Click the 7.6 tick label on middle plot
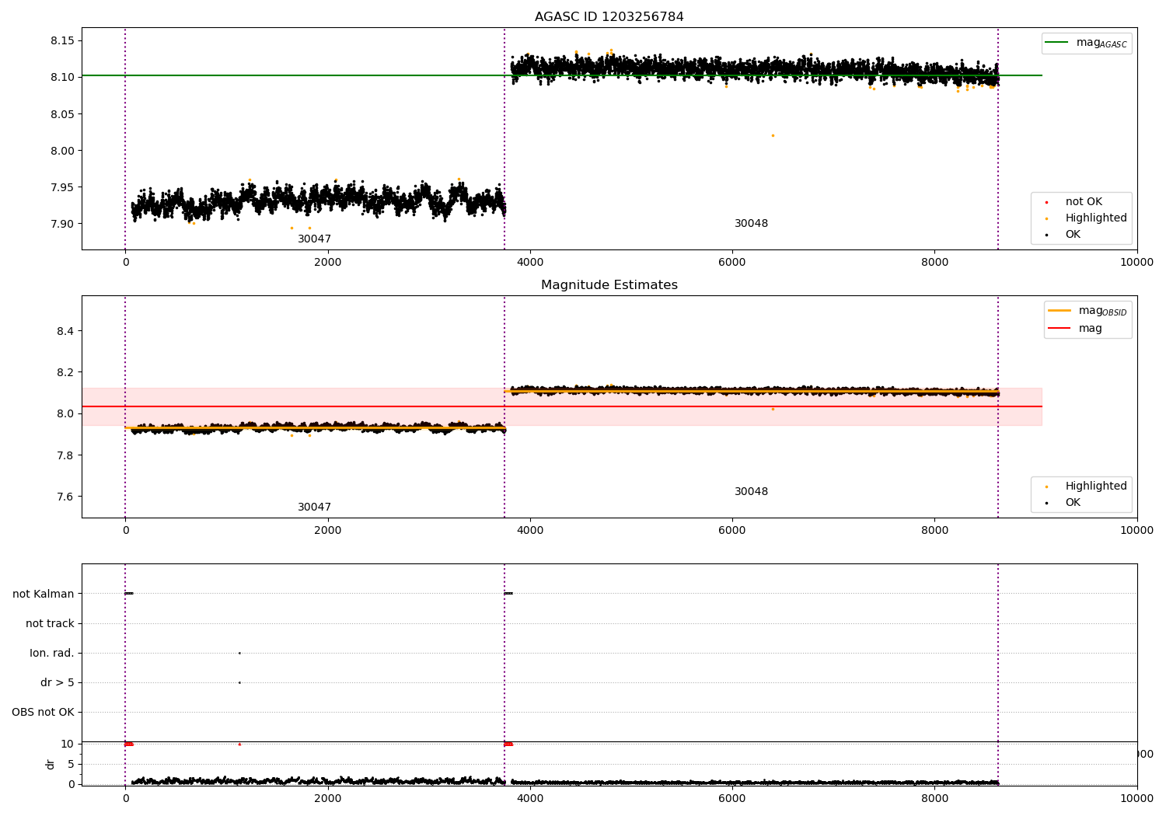The width and height of the screenshot is (1166, 816). coord(65,497)
